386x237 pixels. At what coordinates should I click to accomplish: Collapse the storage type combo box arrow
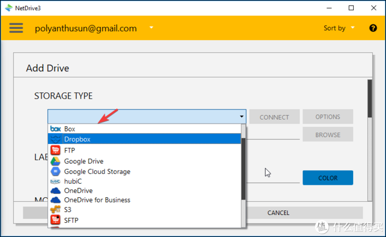241,117
